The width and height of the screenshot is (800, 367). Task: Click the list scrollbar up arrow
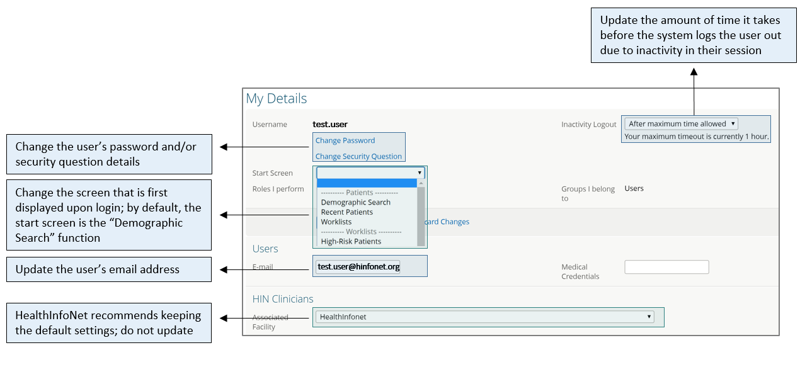pyautogui.click(x=421, y=183)
